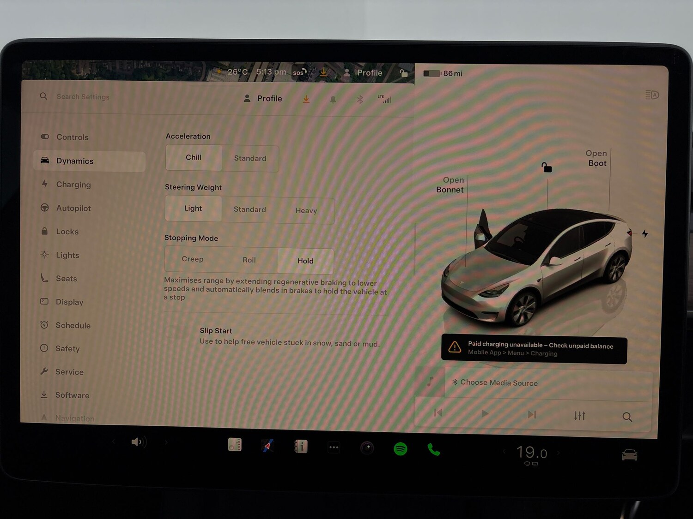
Task: Open the navigation arrow app
Action: tap(267, 446)
